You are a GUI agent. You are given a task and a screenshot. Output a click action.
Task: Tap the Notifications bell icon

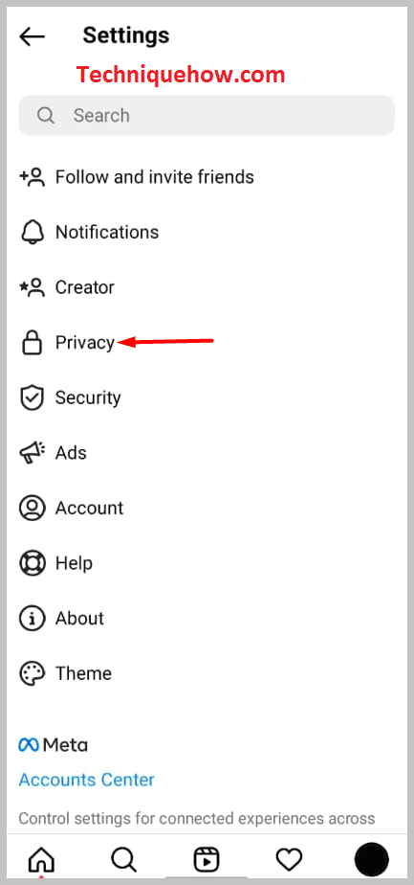coord(32,232)
